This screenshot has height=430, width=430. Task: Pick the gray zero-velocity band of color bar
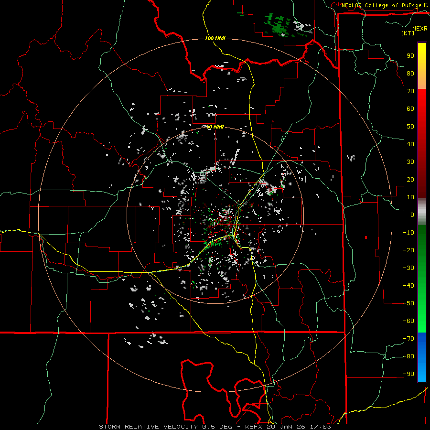[x=422, y=212]
